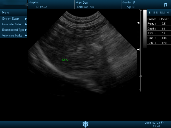Viewport: 171px width, 128px height.
Task: Switch to BM scan mode
Action: pos(162,13)
